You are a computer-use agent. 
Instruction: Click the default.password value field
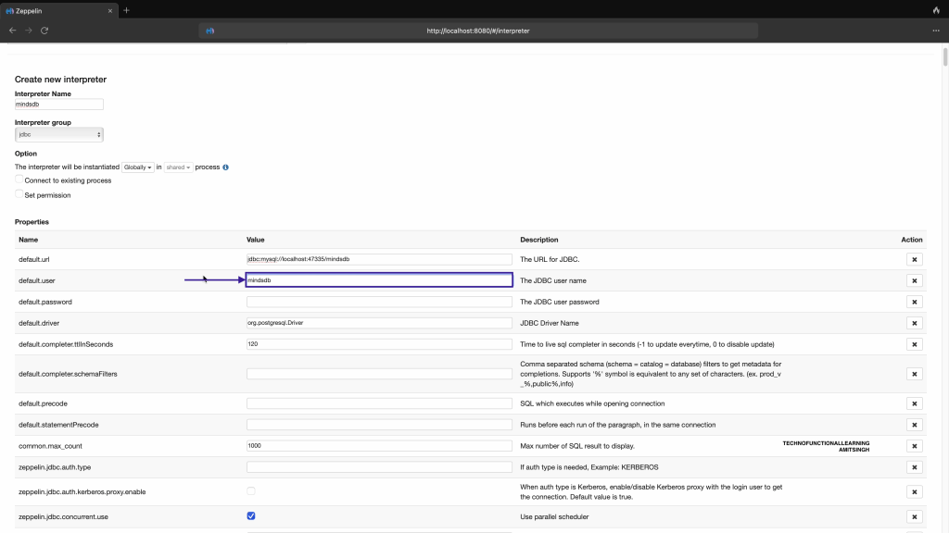(x=379, y=302)
